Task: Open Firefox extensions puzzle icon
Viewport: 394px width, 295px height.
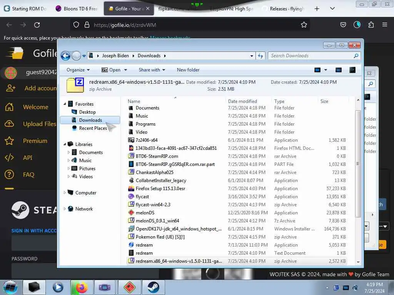Action: click(371, 25)
